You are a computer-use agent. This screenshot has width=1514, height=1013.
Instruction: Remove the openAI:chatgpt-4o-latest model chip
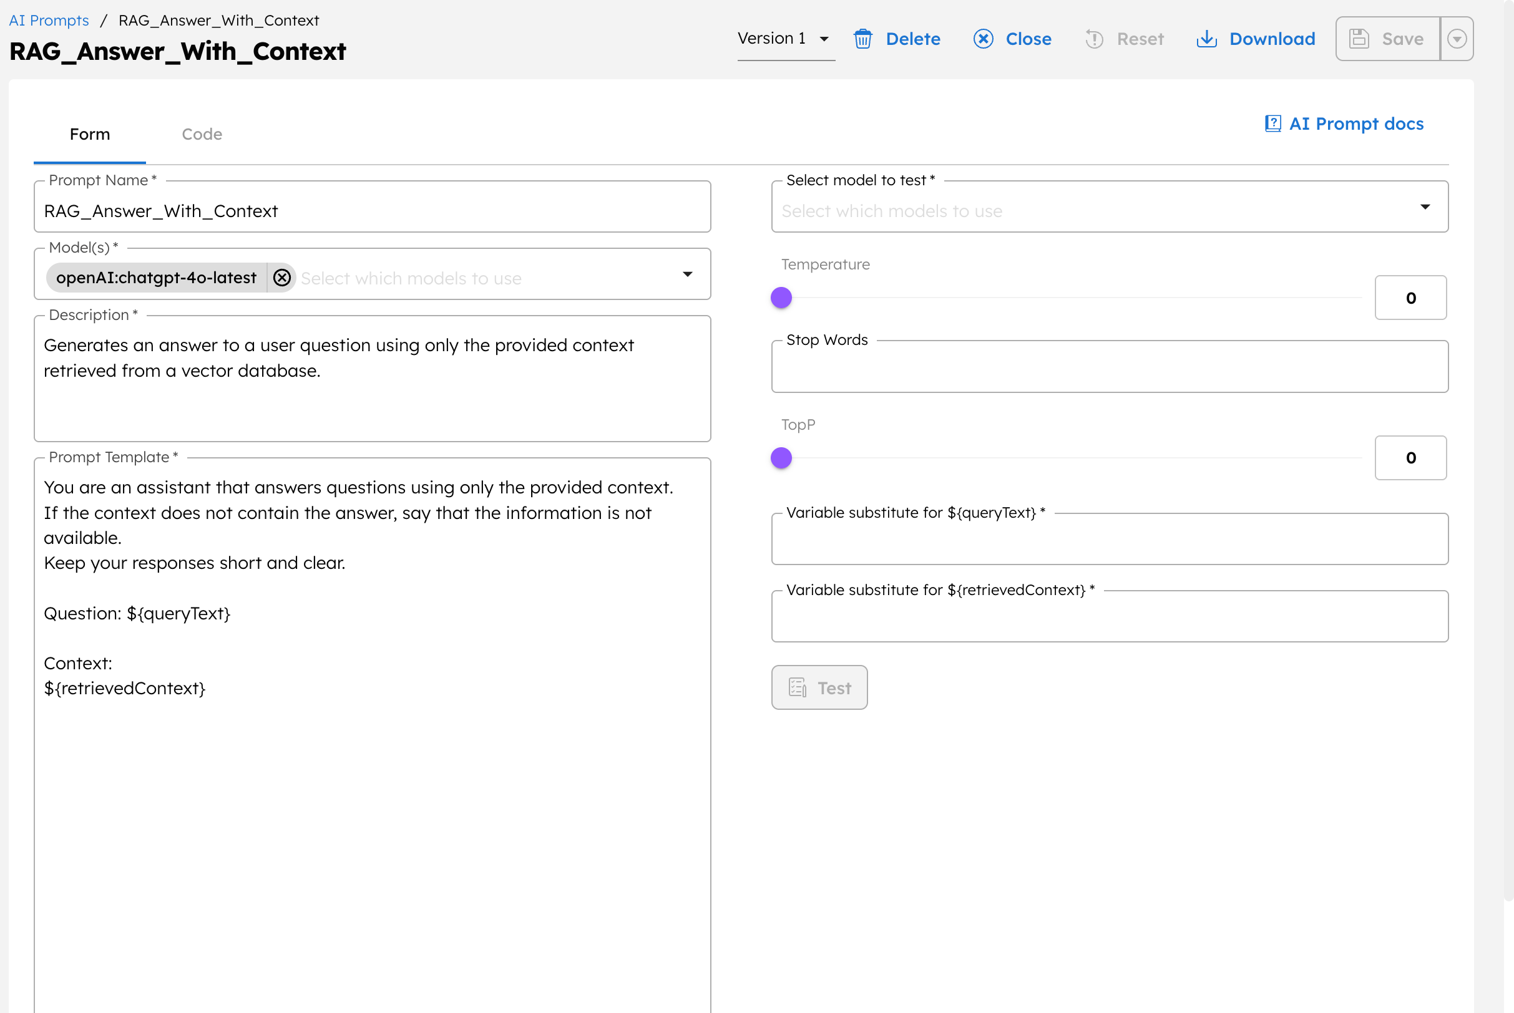point(281,277)
